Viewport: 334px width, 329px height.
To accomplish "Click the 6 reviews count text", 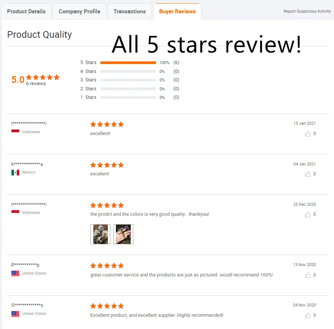I will click(36, 84).
